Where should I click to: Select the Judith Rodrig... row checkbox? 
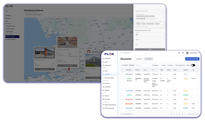(x=197, y=108)
